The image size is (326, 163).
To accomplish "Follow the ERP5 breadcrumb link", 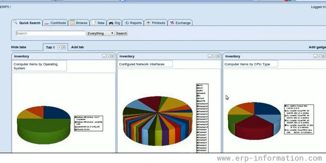I will [5, 7].
